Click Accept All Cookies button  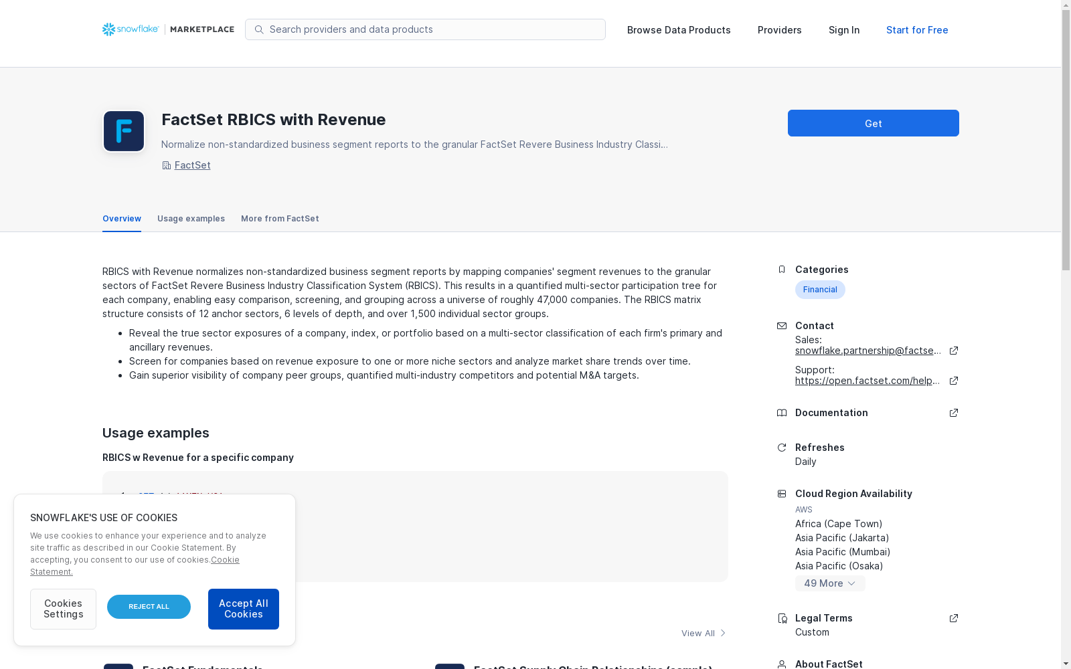[244, 609]
